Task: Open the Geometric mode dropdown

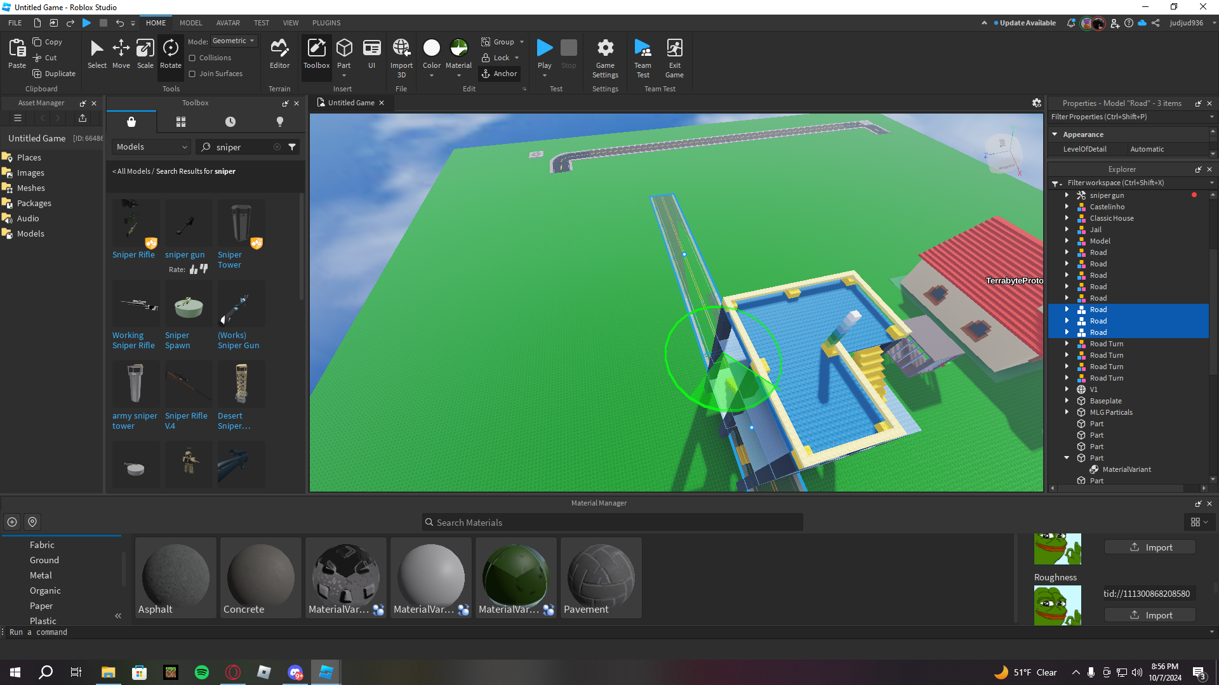Action: 234,41
